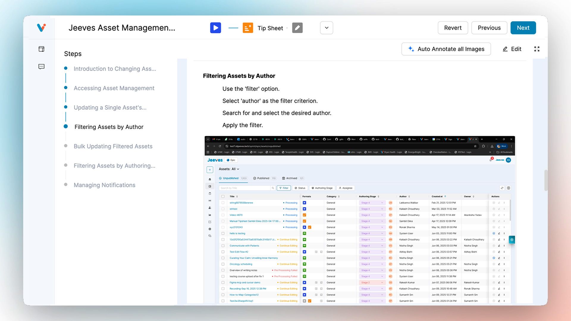571x321 pixels.
Task: Go to Introduction to Changing Assets step
Action: pyautogui.click(x=114, y=69)
